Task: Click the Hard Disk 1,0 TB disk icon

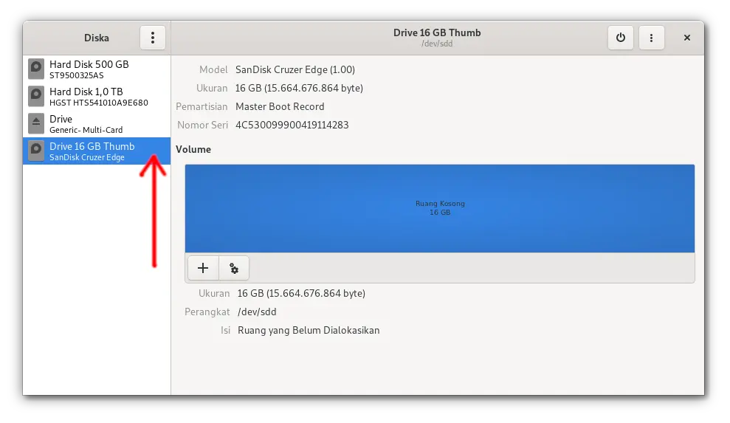Action: click(36, 97)
